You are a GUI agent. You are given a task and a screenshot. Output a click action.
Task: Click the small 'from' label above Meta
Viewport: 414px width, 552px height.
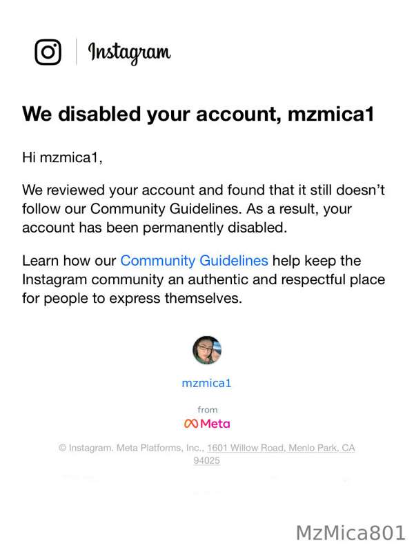point(208,410)
